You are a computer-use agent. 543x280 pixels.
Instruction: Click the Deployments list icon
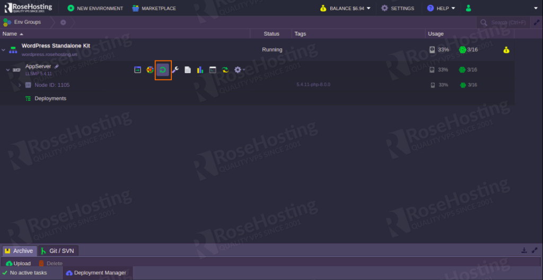pyautogui.click(x=28, y=99)
